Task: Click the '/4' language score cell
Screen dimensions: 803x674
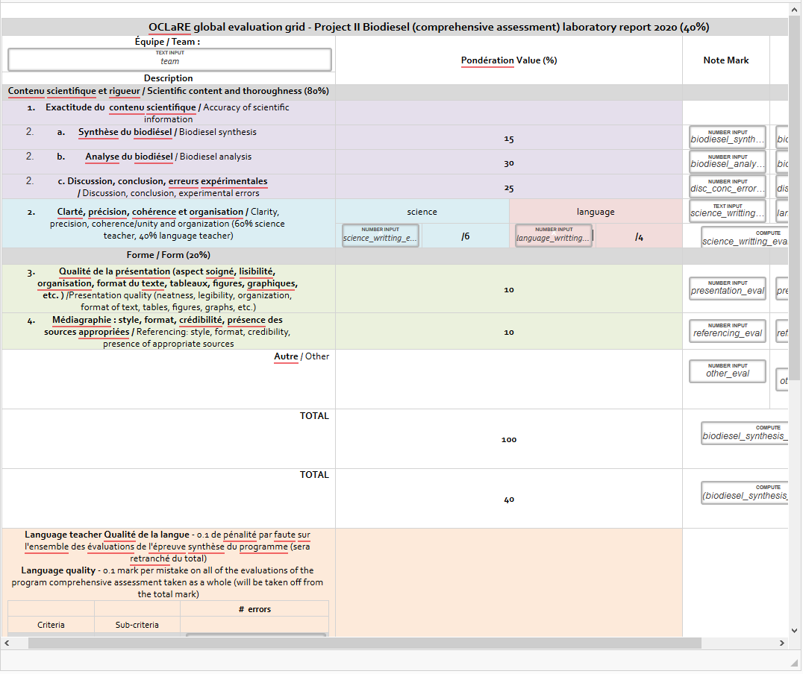Action: click(639, 236)
